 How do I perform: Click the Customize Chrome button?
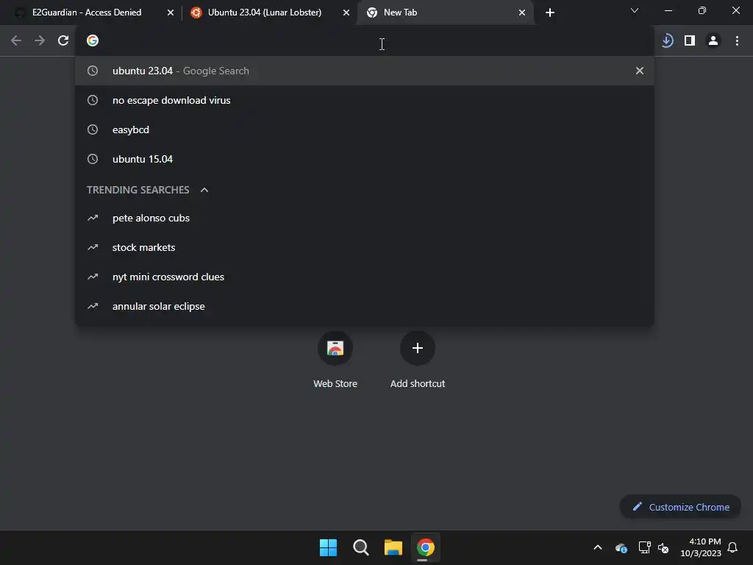coord(680,507)
